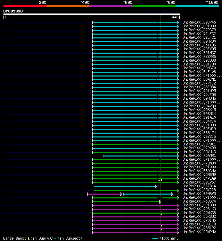Click the cyan ~100% identity legend segment
The width and height of the screenshot is (222, 241).
tap(197, 6)
